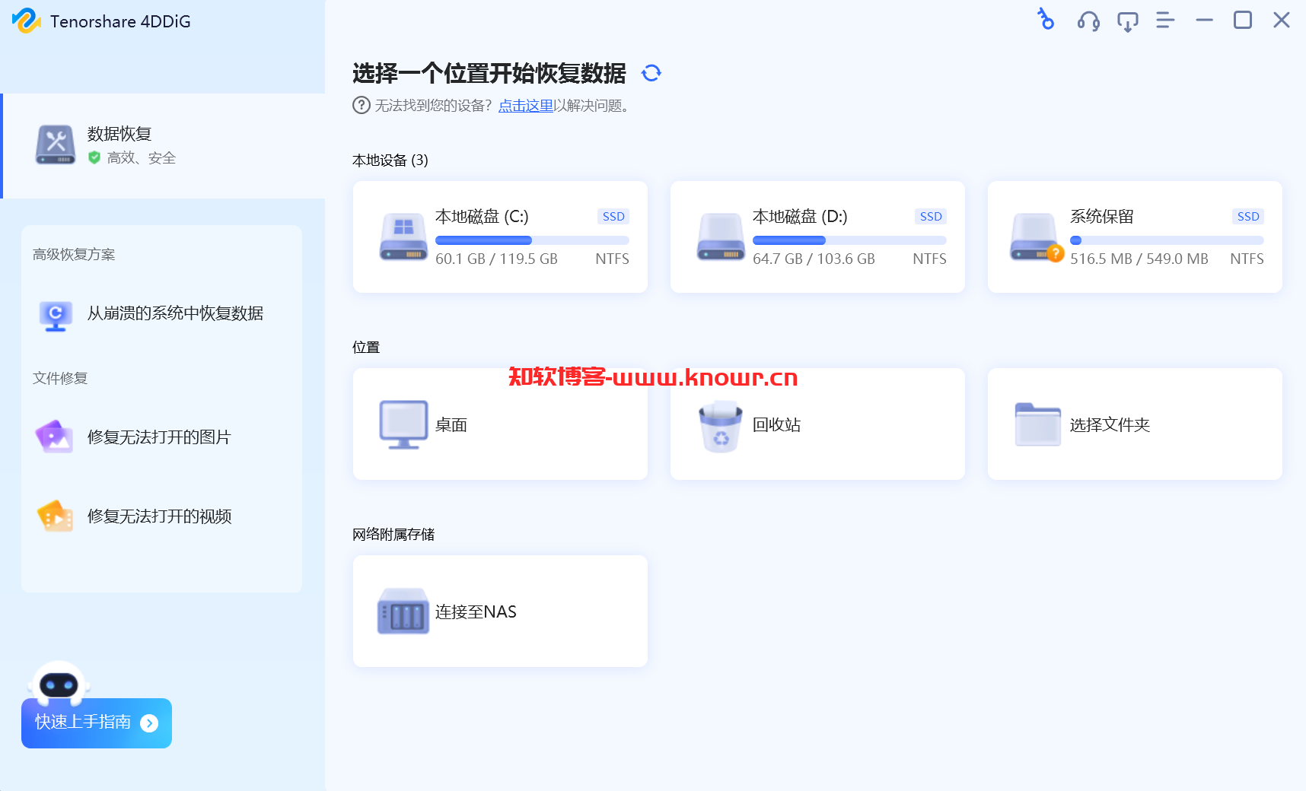
Task: Click the 516.5 MB / 549.0 MB text
Action: coord(1139,259)
